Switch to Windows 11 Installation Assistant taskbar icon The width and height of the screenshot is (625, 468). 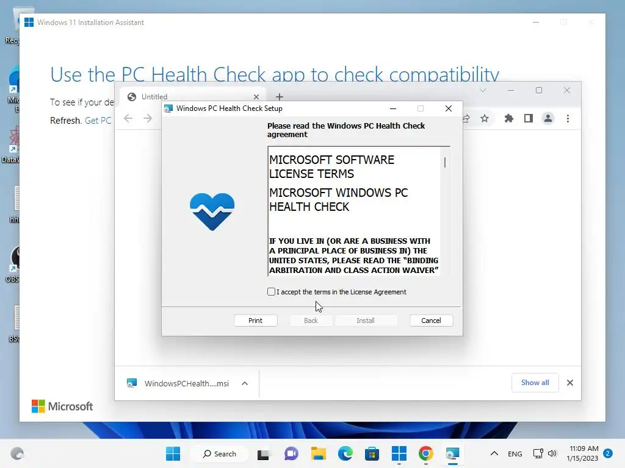pos(399,453)
